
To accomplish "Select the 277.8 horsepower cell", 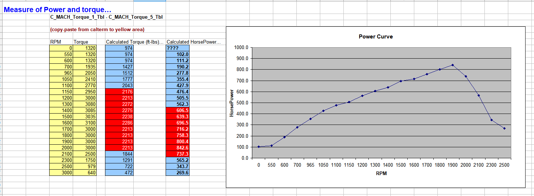I will [x=178, y=73].
